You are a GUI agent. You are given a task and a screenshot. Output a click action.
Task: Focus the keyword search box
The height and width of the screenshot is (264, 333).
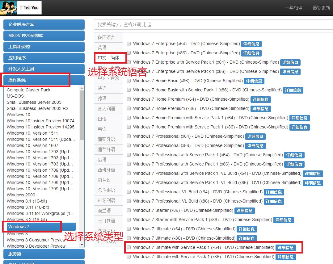(213, 25)
